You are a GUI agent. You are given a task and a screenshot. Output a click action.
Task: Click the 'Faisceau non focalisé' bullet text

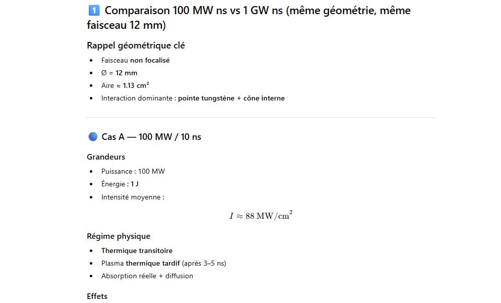pyautogui.click(x=135, y=60)
